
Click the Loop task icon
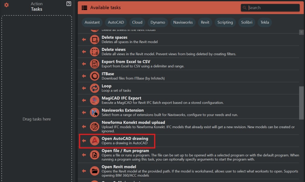[95, 88]
